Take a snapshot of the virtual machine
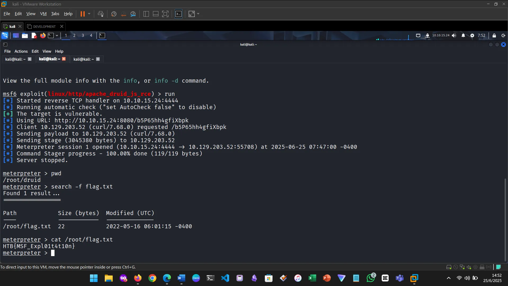This screenshot has height=286, width=508. [114, 14]
